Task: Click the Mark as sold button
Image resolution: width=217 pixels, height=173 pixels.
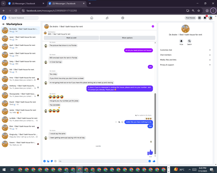Action: click(x=71, y=38)
